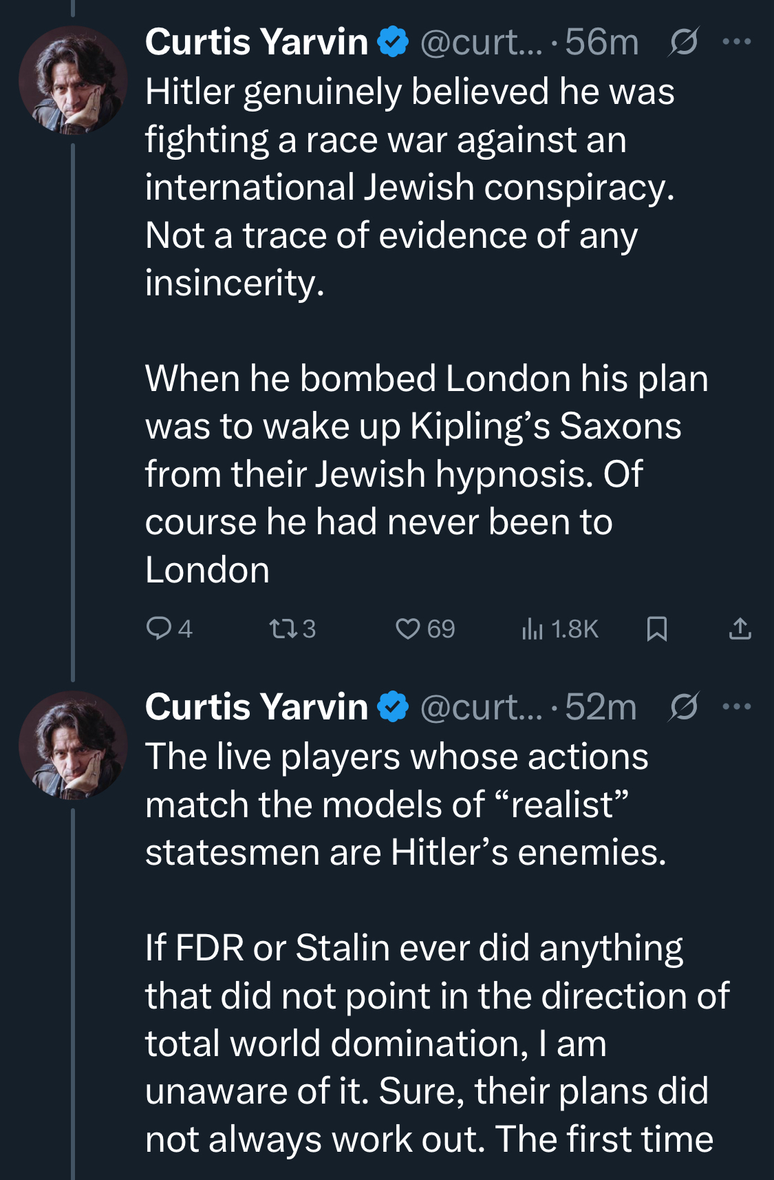This screenshot has width=774, height=1180.
Task: Open Grok icon on 52m tweet
Action: click(x=683, y=707)
